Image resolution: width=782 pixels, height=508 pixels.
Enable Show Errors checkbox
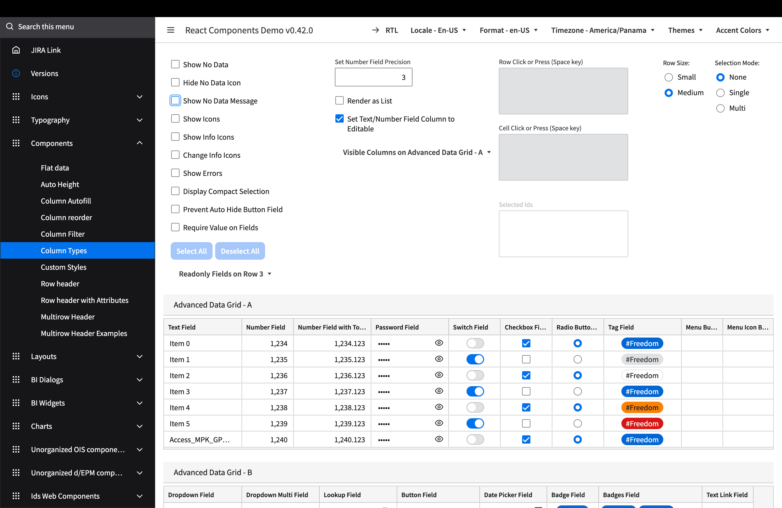175,173
